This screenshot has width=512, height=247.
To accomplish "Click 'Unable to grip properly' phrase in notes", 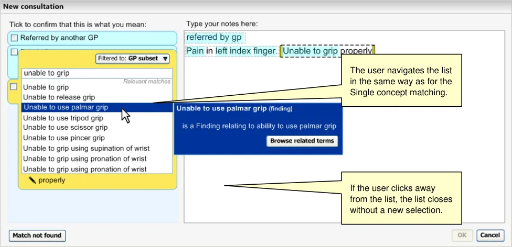I will point(327,51).
